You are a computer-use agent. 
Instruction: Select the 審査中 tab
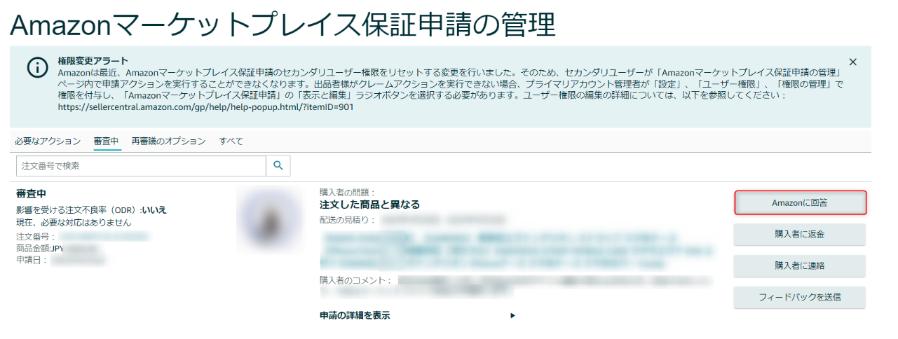(x=107, y=141)
